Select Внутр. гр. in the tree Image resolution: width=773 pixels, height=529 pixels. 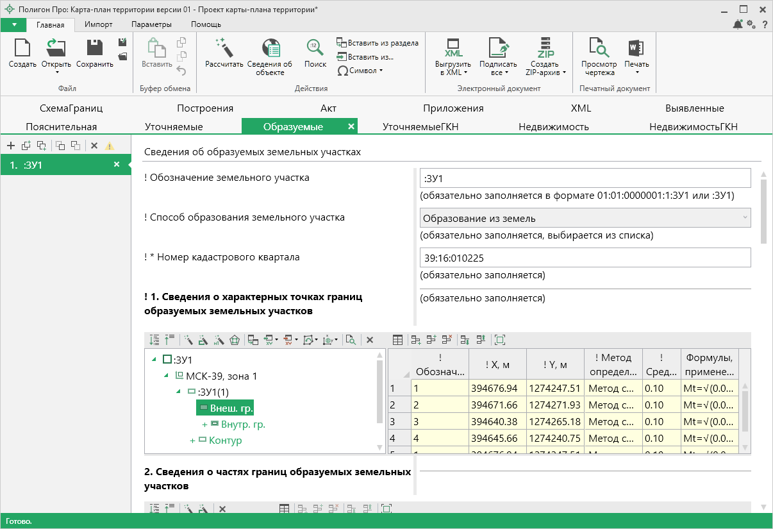[243, 424]
